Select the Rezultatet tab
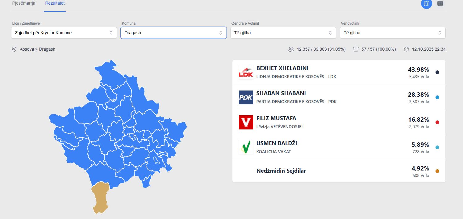Viewport: 463px width, 219px height. tap(55, 3)
